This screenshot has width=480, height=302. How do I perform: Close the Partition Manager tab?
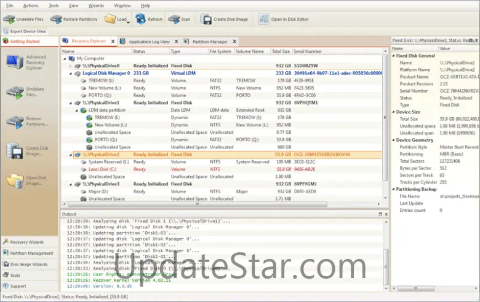click(x=234, y=42)
